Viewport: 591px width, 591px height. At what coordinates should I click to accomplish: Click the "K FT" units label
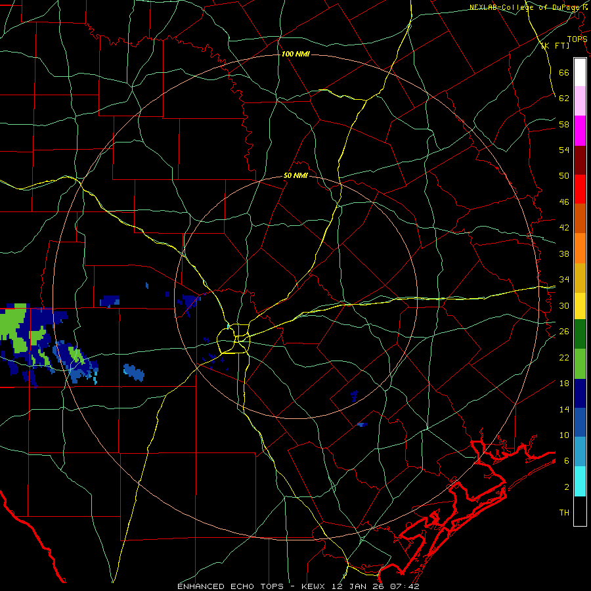click(x=556, y=45)
